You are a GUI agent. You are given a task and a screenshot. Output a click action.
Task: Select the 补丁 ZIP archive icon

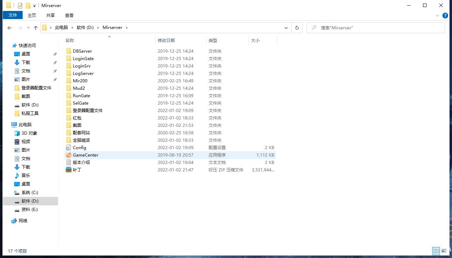[x=69, y=170]
